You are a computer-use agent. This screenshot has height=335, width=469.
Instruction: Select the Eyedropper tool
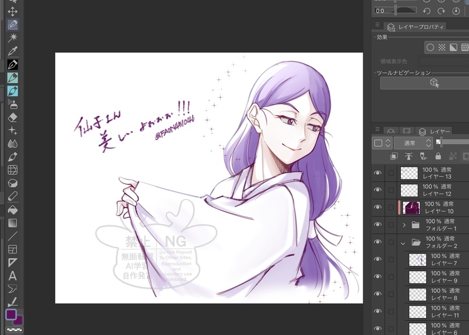[12, 51]
